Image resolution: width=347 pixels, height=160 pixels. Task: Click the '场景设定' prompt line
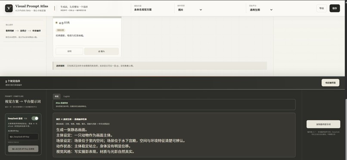click(121, 141)
